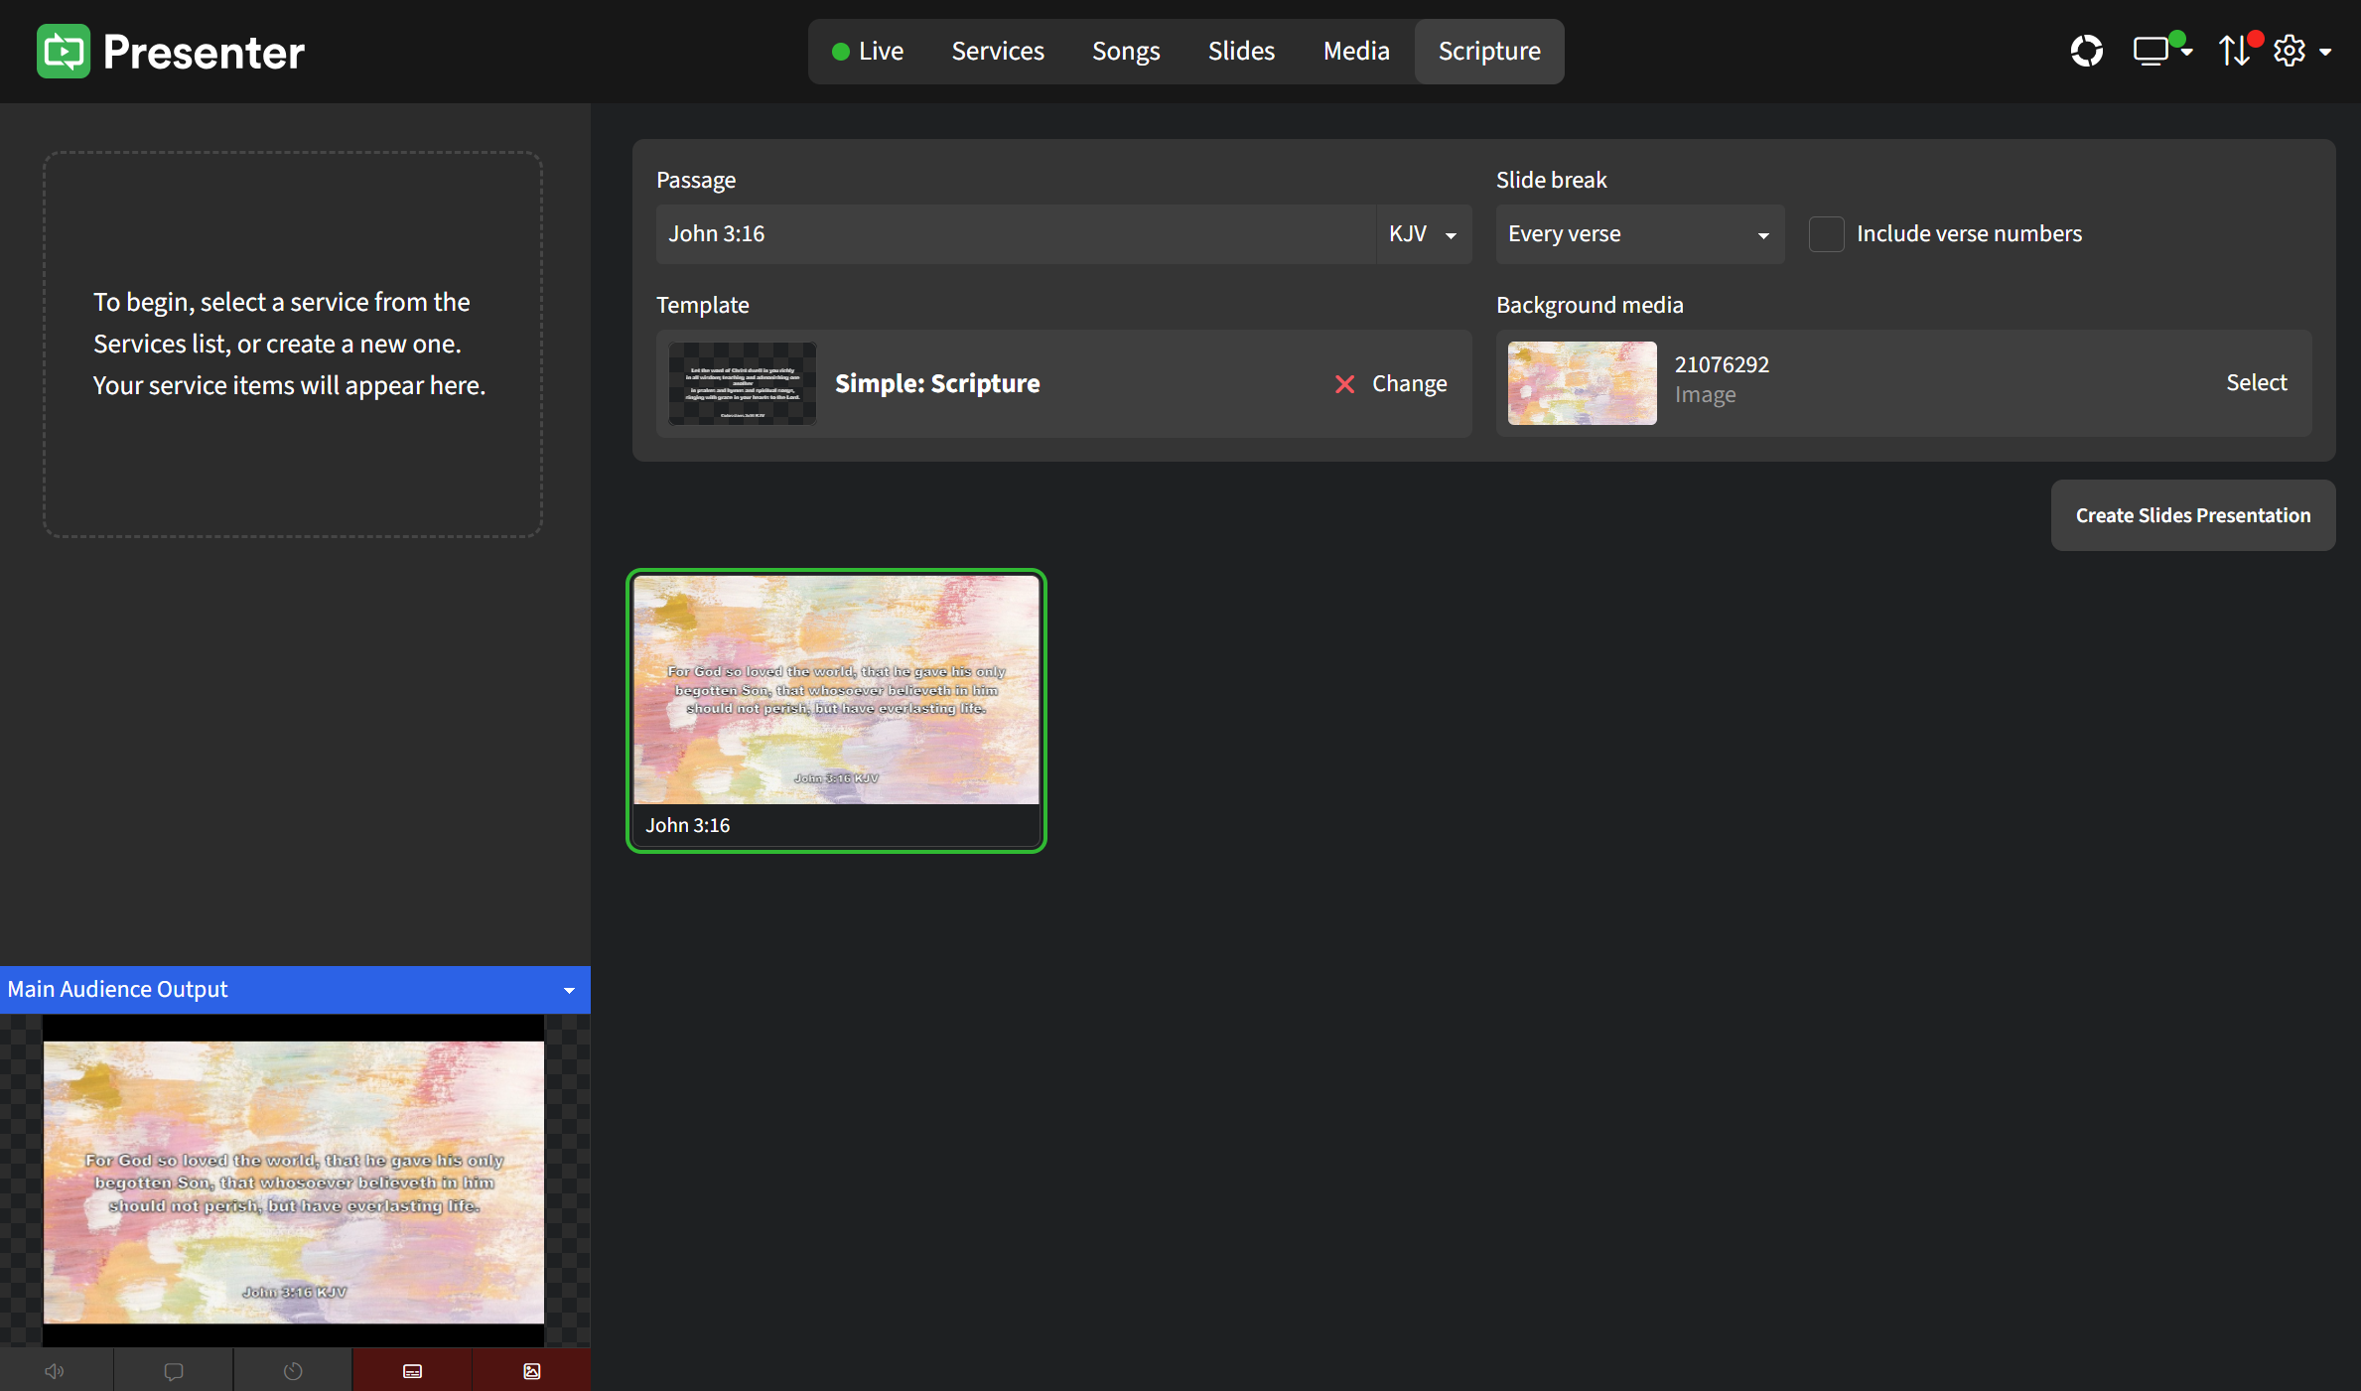Open the KJV translation dropdown
The width and height of the screenshot is (2361, 1391).
click(x=1423, y=234)
